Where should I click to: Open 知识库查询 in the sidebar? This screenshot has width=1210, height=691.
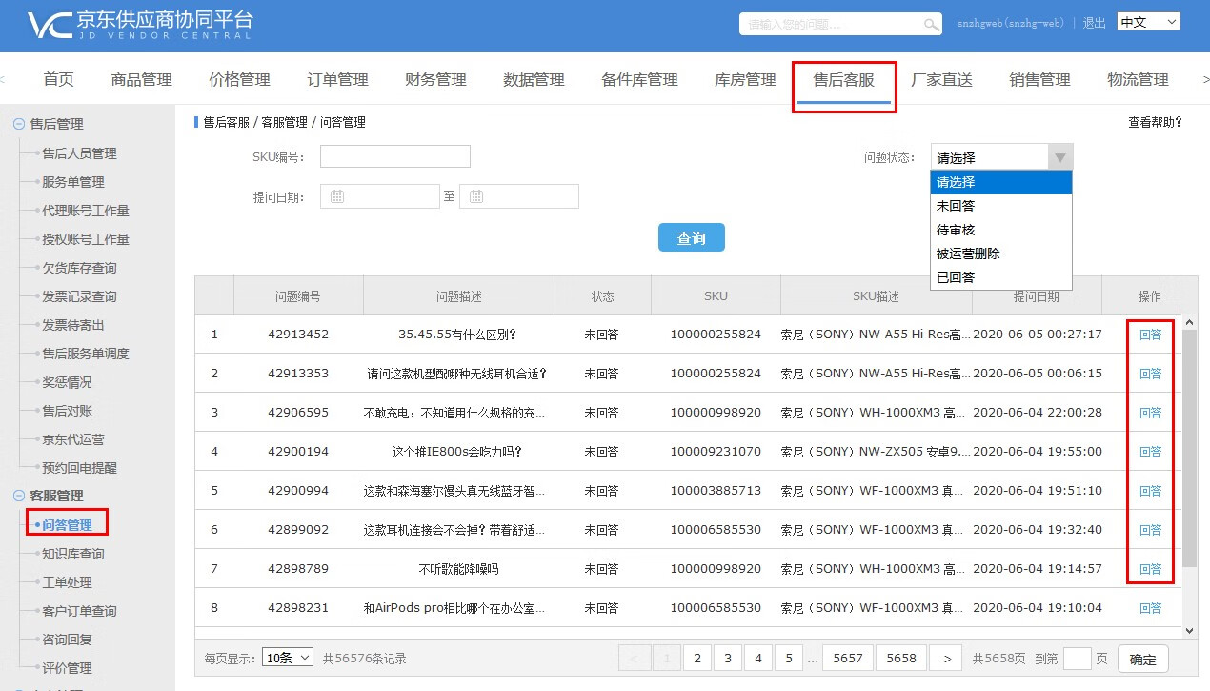coord(73,554)
